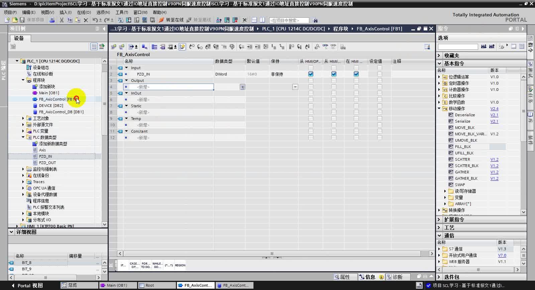
Task: Click the accessible devices icon
Action: click(219, 20)
